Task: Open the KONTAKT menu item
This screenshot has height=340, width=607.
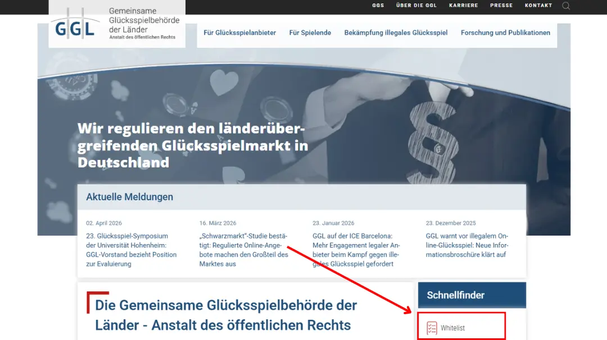Action: 538,6
